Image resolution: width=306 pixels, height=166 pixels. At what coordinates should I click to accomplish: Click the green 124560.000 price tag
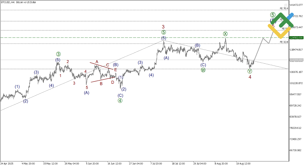[x=296, y=38]
